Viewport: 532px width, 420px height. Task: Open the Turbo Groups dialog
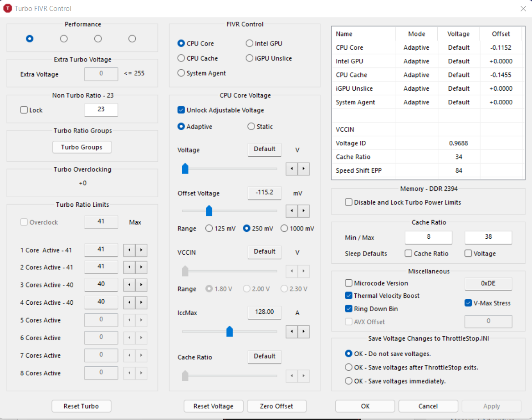pyautogui.click(x=82, y=147)
